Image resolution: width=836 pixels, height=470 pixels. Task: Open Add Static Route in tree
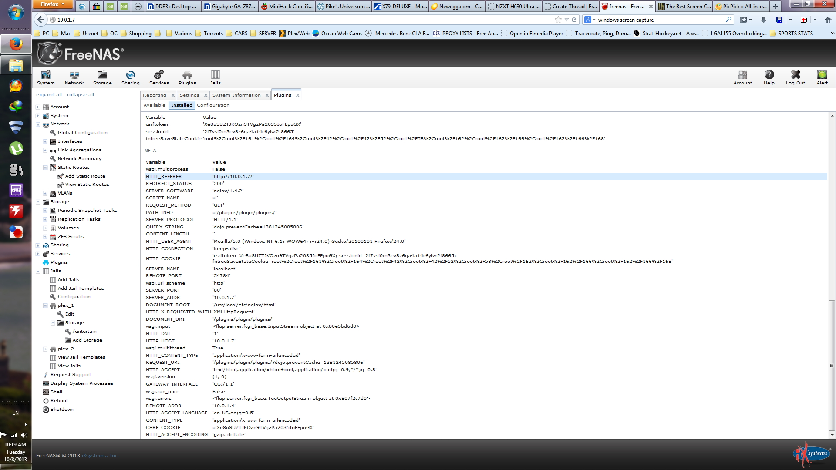pyautogui.click(x=85, y=176)
